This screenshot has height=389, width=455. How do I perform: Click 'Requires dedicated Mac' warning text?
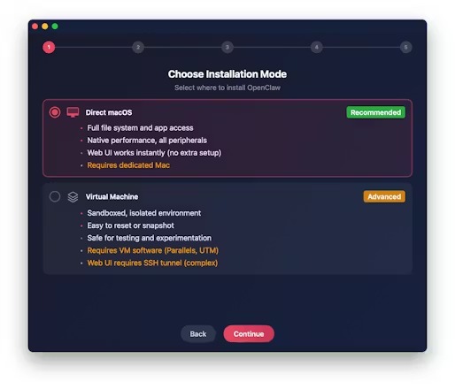(128, 165)
